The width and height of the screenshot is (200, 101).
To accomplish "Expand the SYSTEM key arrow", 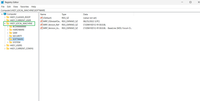I will pos(8,42).
